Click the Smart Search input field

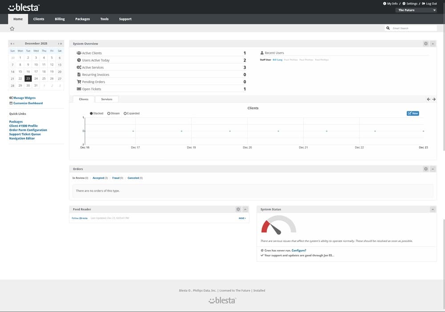pos(413,28)
